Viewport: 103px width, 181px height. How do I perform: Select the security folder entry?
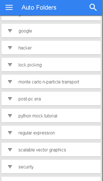tap(51, 167)
